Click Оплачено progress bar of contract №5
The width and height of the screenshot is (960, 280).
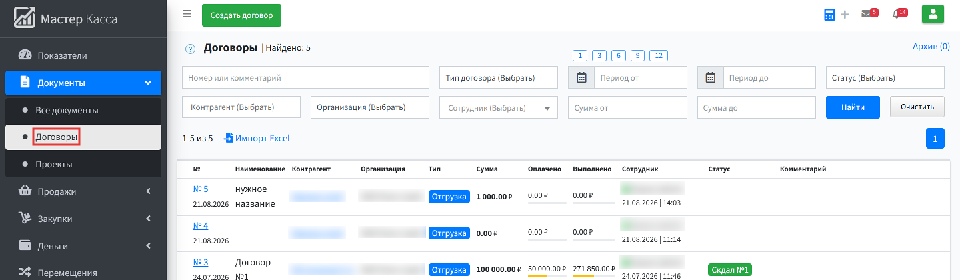[x=547, y=203]
